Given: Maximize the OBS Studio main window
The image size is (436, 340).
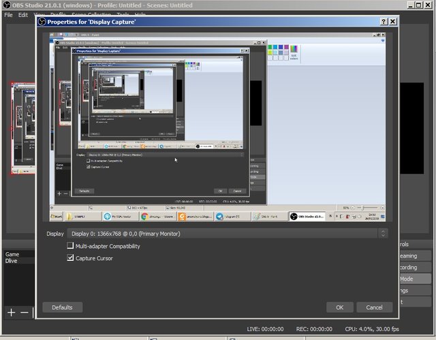Looking at the screenshot, I should point(419,5).
